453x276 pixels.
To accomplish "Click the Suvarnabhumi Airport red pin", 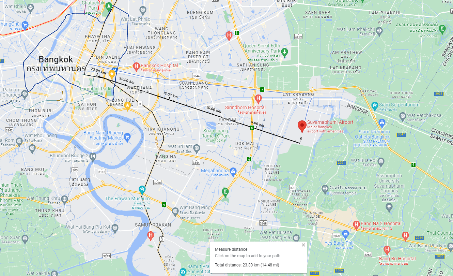I will 302,126.
